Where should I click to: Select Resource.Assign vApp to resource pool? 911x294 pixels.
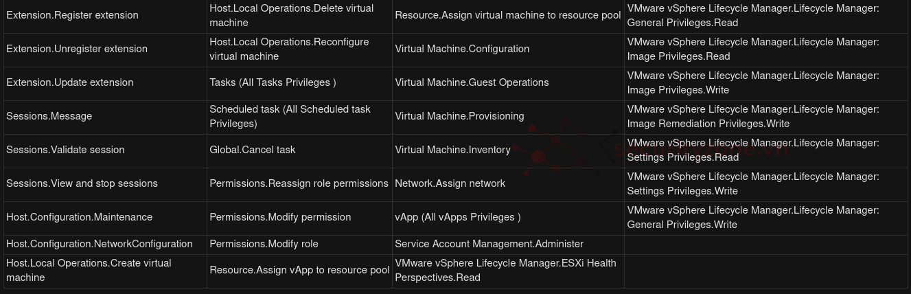coord(299,270)
